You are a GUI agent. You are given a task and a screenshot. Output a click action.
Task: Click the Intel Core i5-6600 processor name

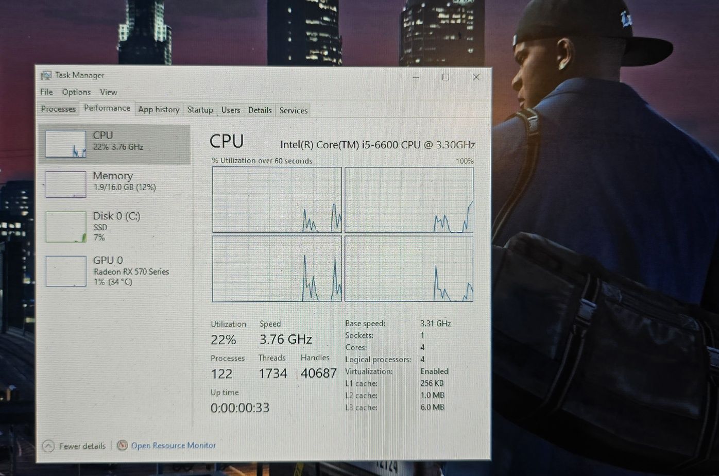click(x=378, y=145)
